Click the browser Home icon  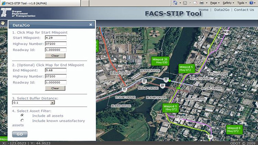[x=175, y=3]
